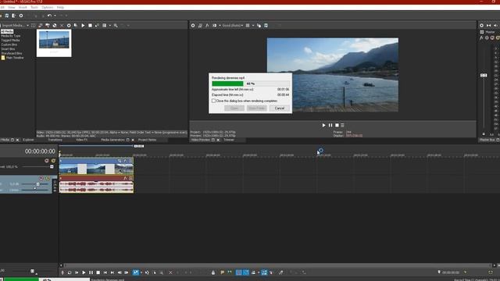This screenshot has height=281, width=500.
Task: Search media using the magnifier icon
Action: [x=116, y=26]
